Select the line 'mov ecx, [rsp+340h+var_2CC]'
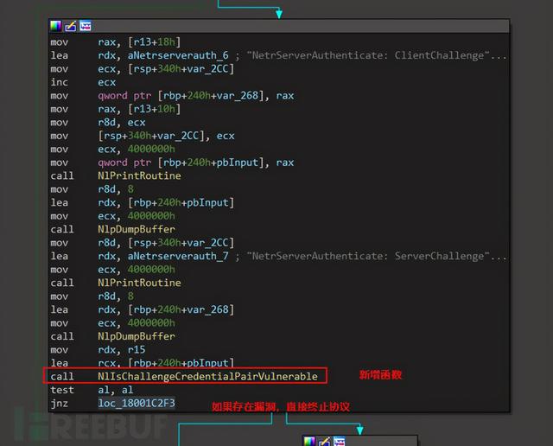The width and height of the screenshot is (553, 446). [142, 69]
